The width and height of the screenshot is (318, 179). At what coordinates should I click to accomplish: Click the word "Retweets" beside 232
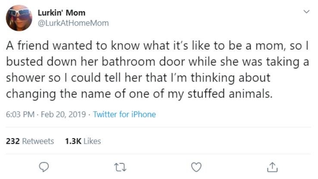tap(38, 141)
